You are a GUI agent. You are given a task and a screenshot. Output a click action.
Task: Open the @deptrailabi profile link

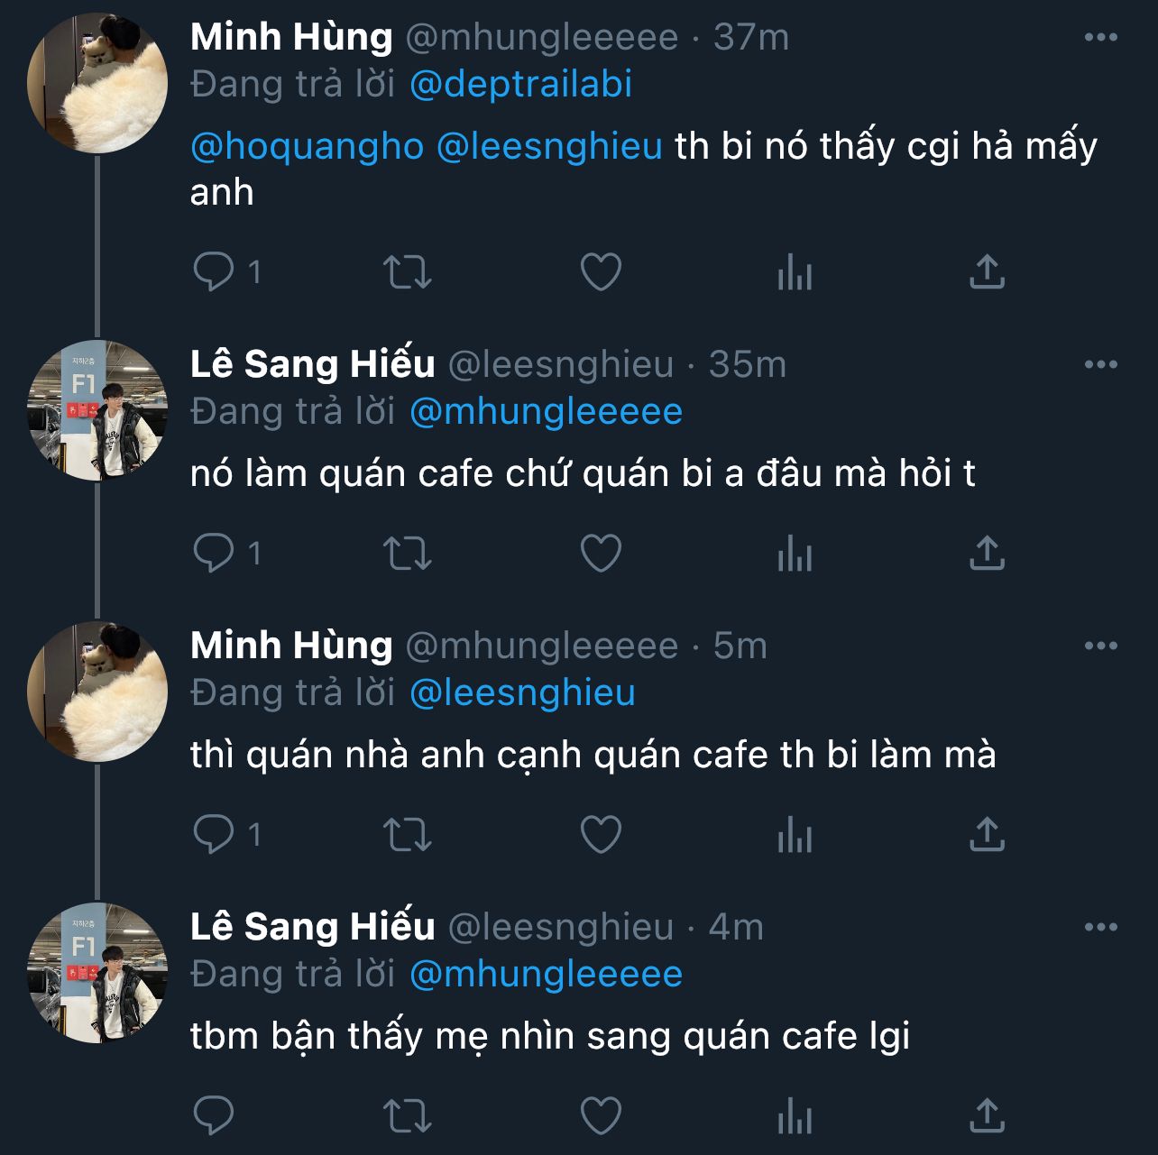pyautogui.click(x=520, y=84)
